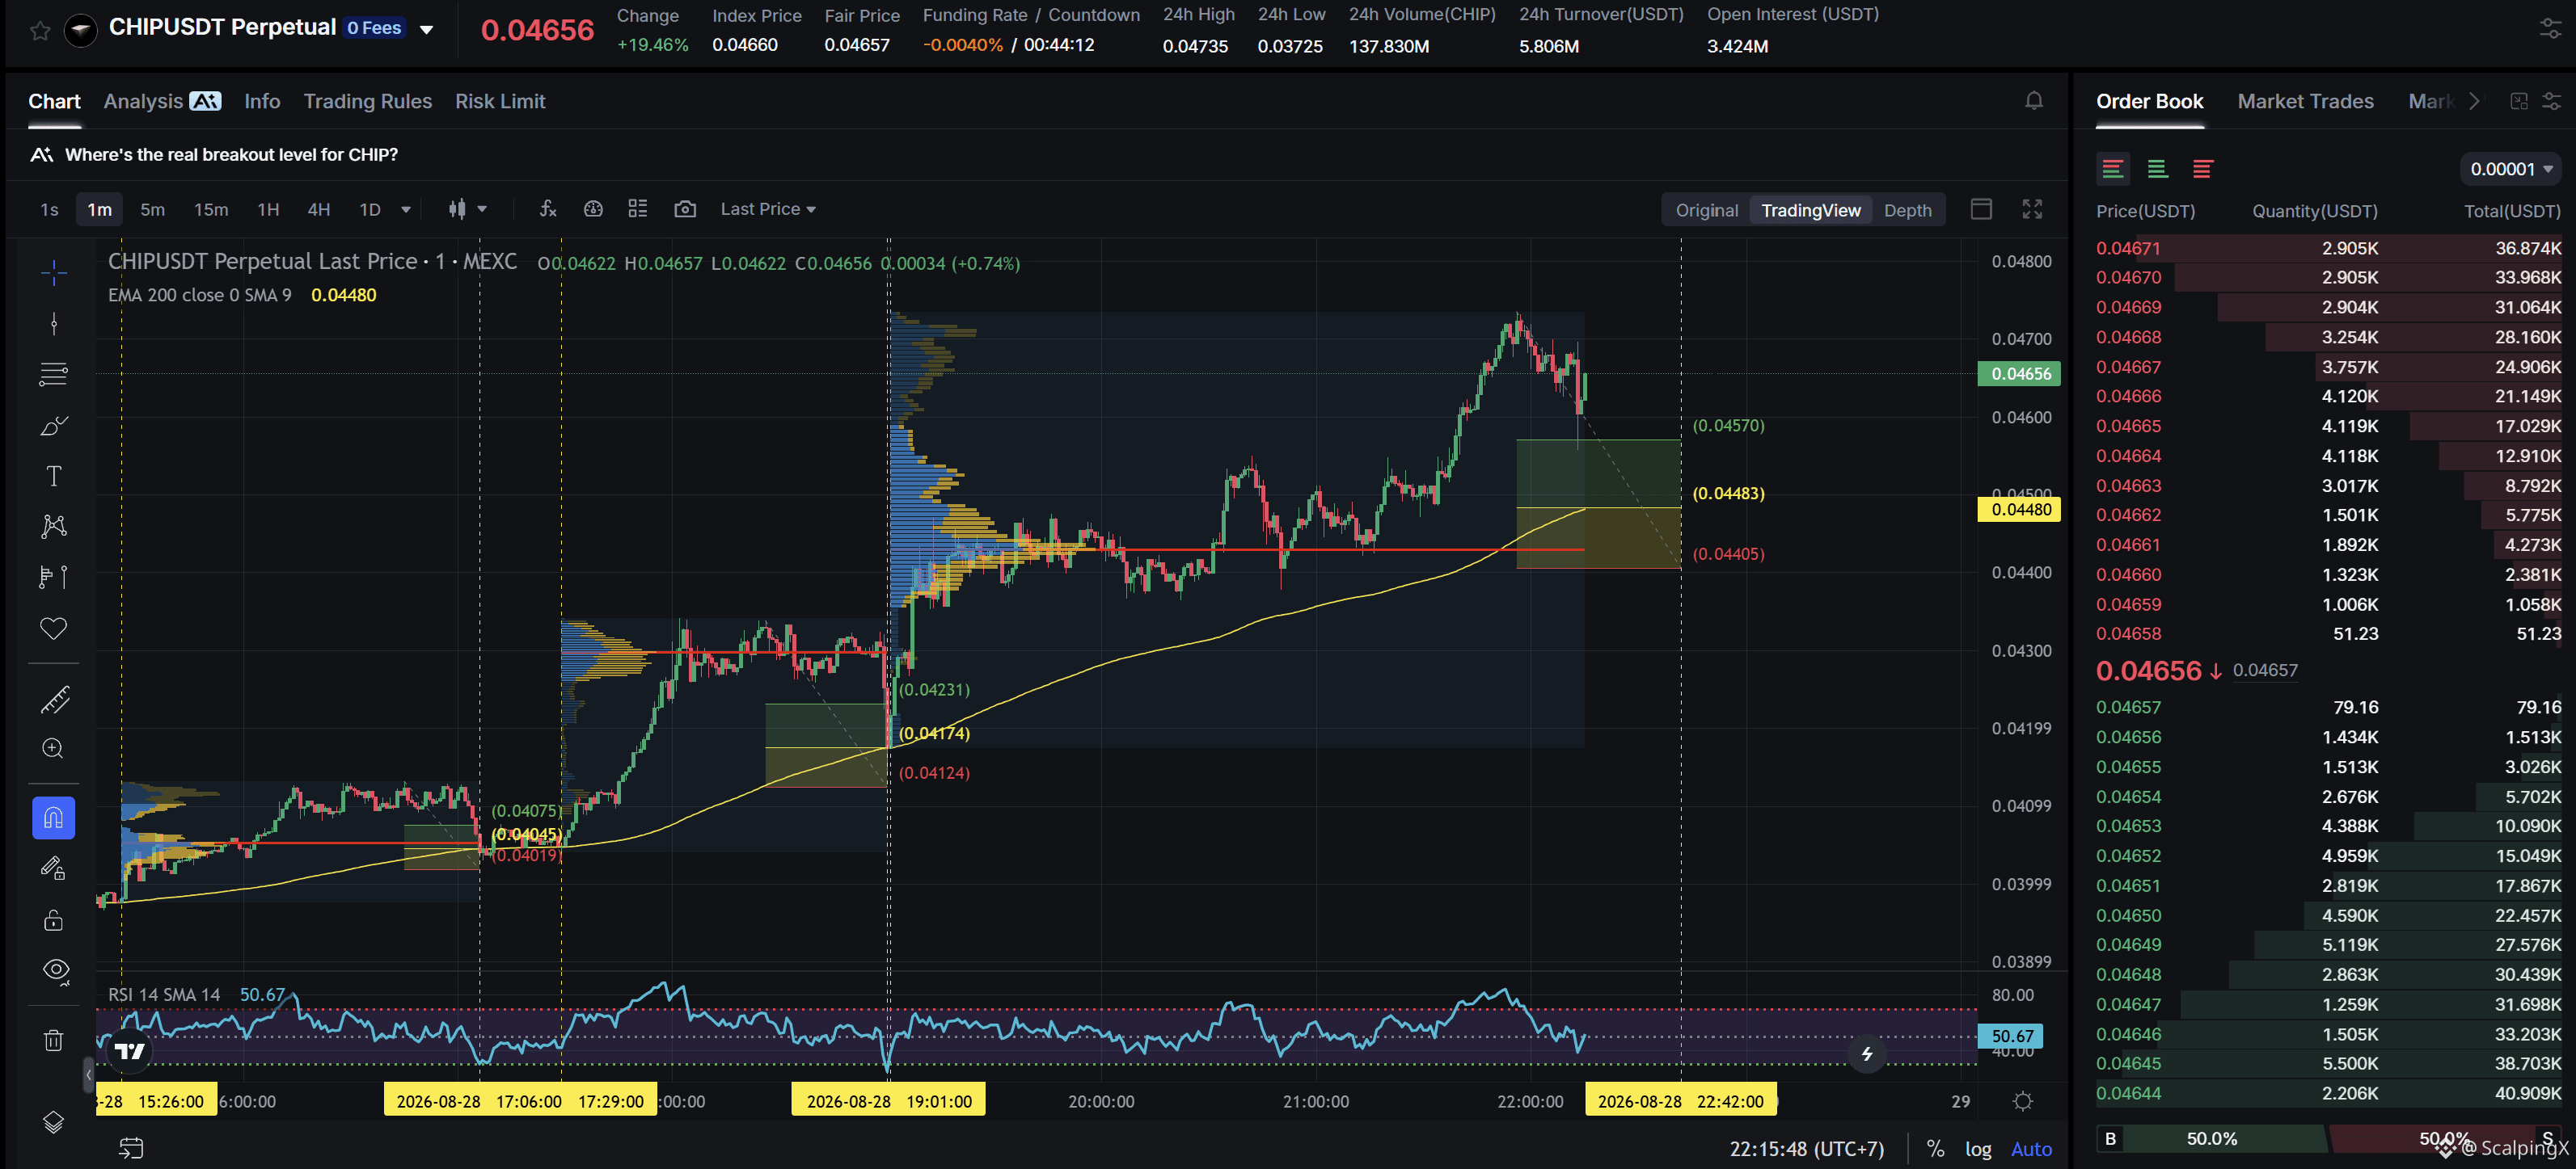The width and height of the screenshot is (2576, 1169).
Task: Activate the zoom in tool
Action: click(54, 748)
